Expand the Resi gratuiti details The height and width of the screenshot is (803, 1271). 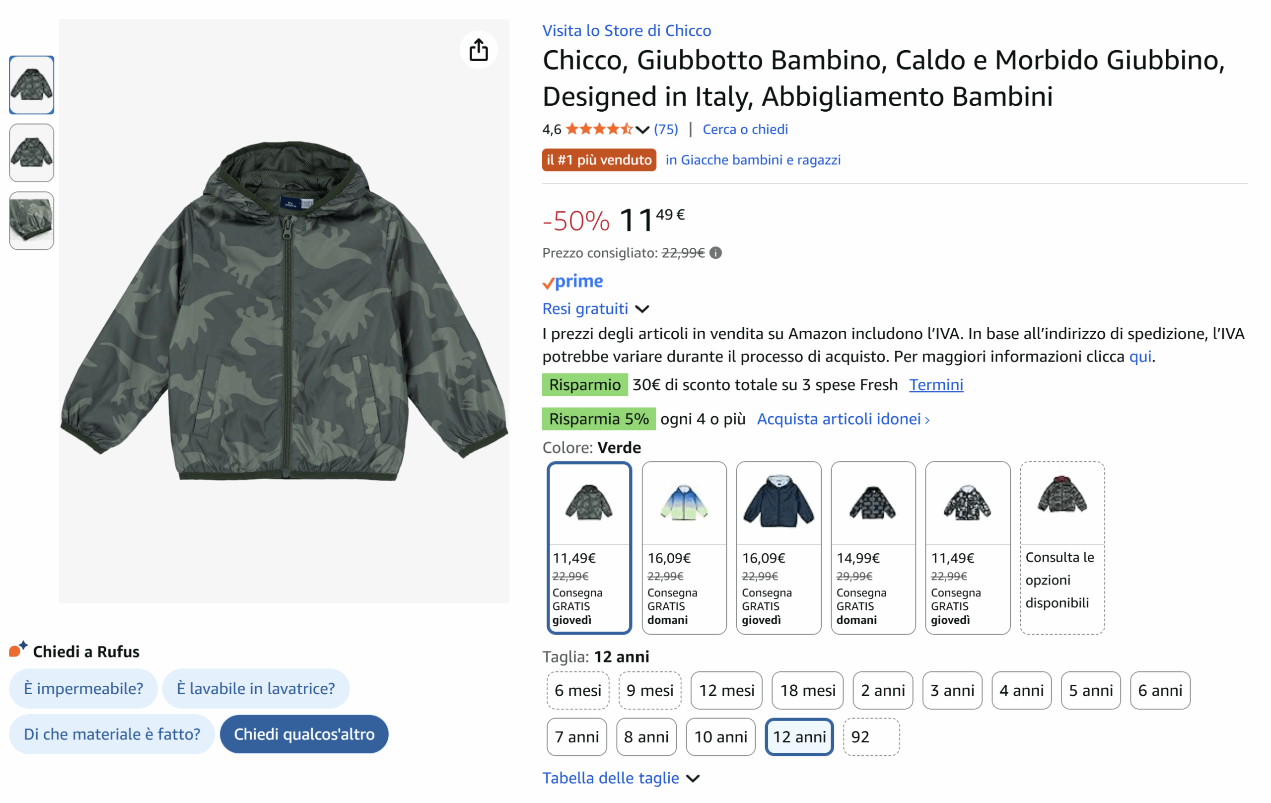(x=642, y=309)
